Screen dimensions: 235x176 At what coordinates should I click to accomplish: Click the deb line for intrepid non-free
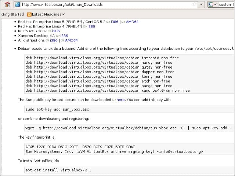[102, 58]
